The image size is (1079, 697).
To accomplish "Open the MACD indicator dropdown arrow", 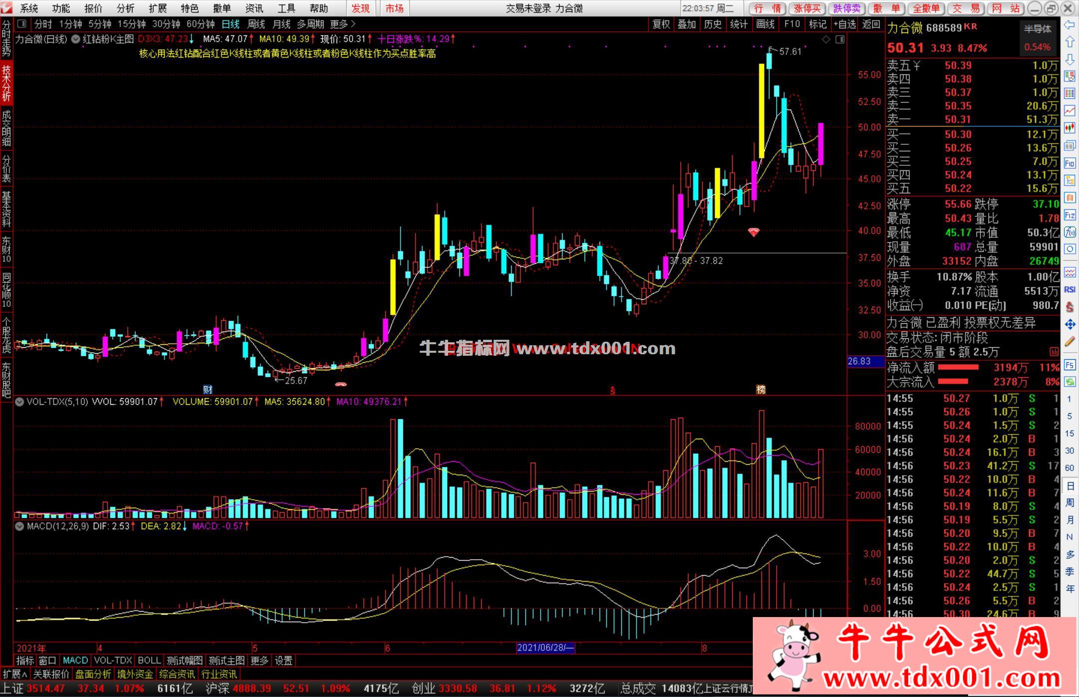I will click(19, 526).
